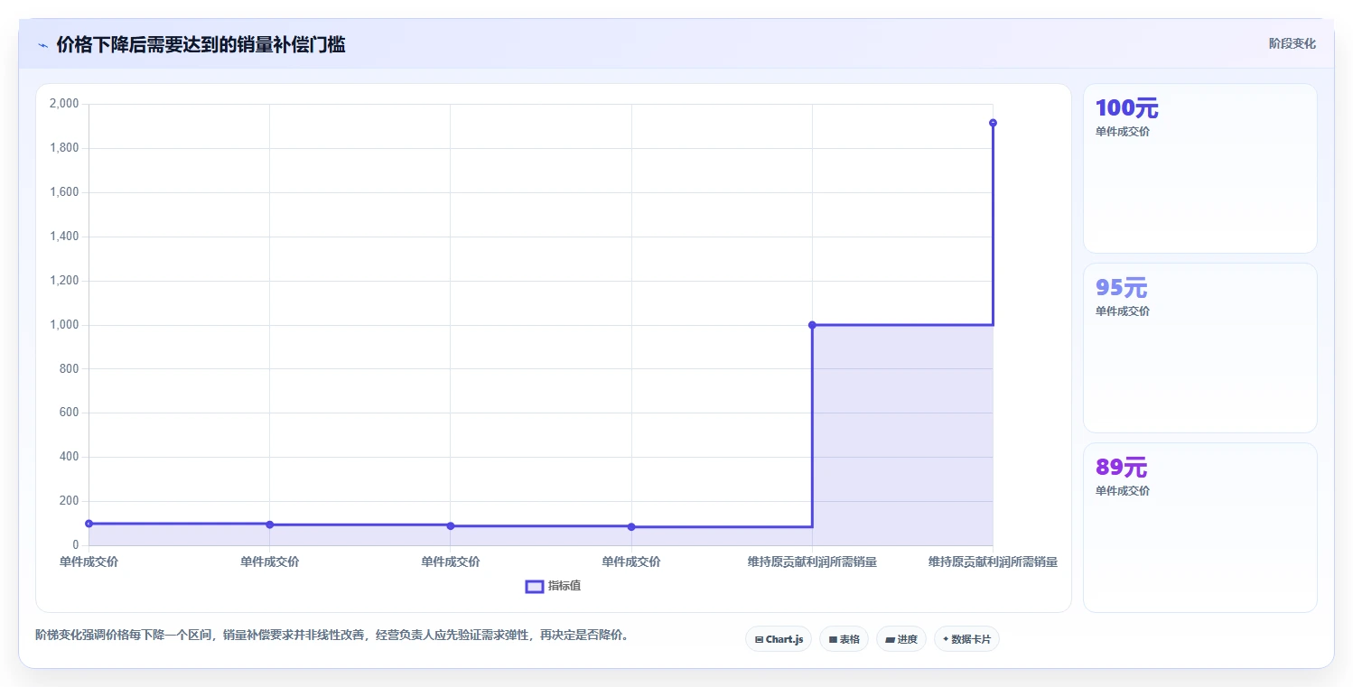Click the 800 y-axis label

(70, 368)
